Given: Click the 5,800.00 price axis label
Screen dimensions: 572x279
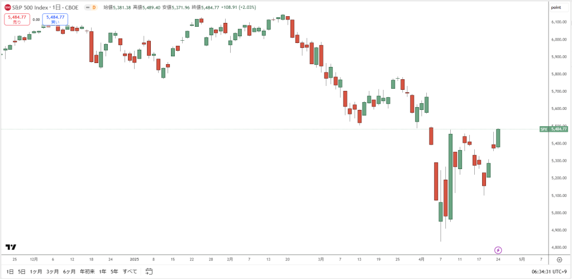Looking at the screenshot, I should click(x=559, y=74).
